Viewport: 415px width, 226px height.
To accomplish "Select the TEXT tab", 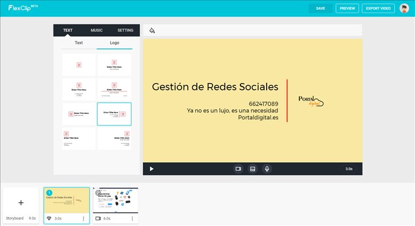I will pos(68,30).
